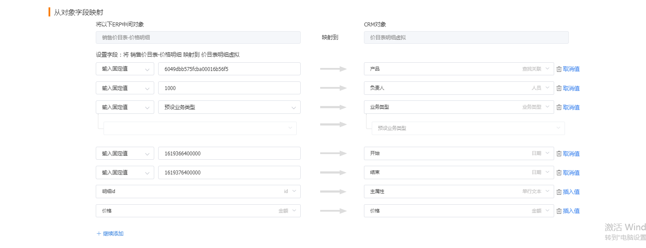
Task: Click the fixed value field containing 1000
Action: tap(229, 88)
